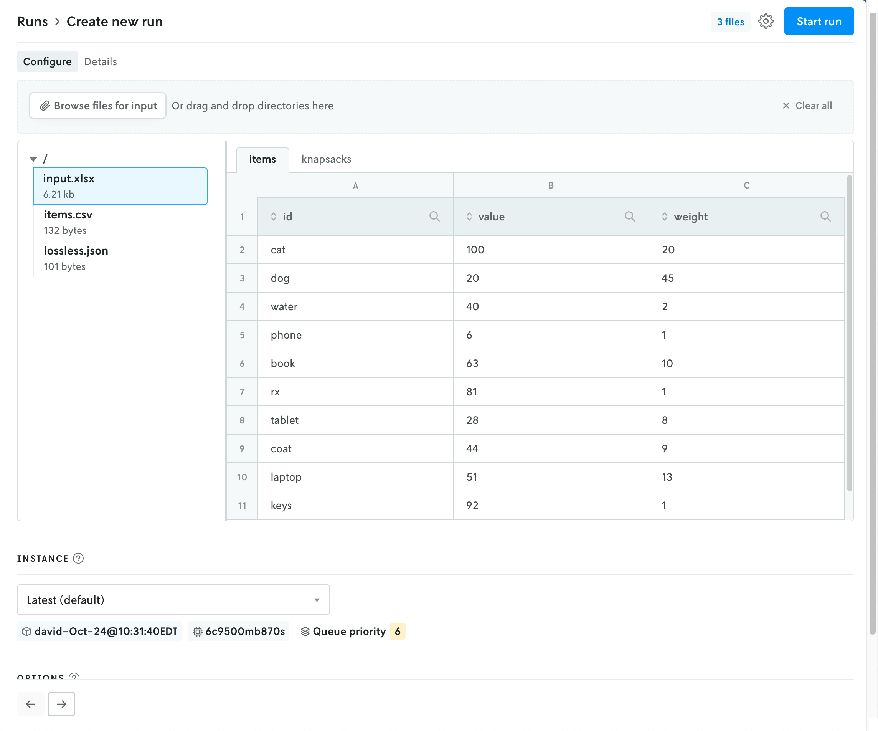Screen dimensions: 878x731
Task: Sort the value column
Action: [x=469, y=217]
